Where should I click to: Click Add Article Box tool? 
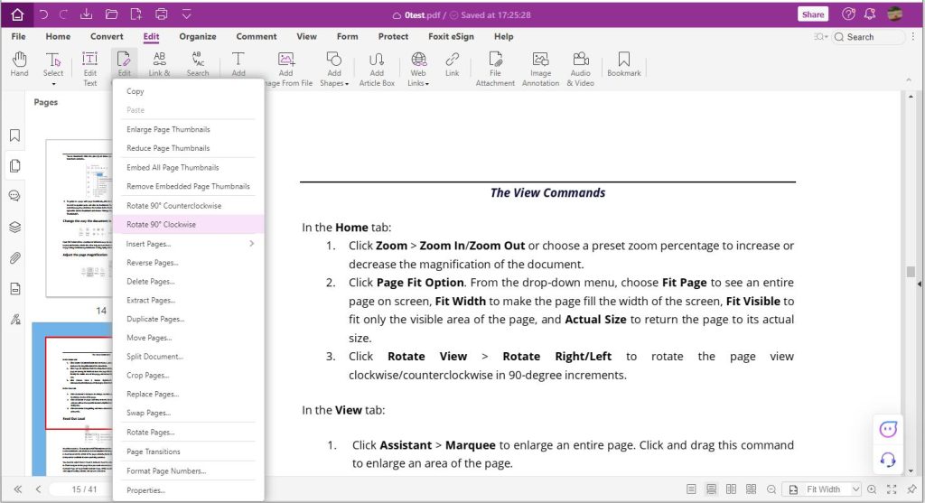pos(377,69)
